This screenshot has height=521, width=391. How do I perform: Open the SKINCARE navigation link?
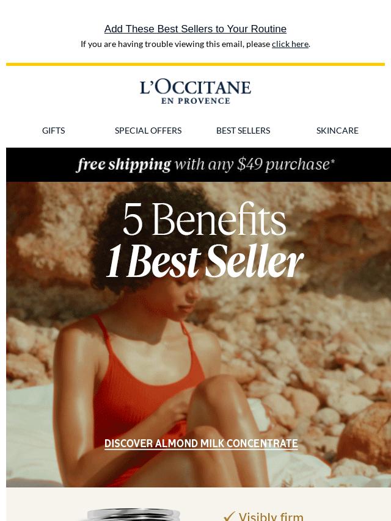click(337, 131)
